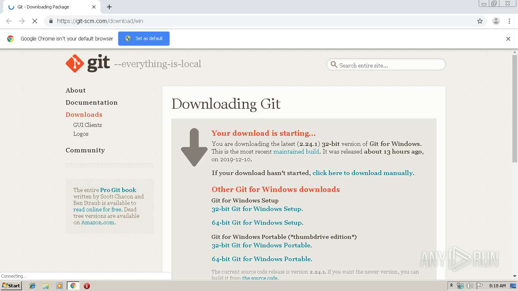Viewport: 518px width, 291px height.
Task: Download 32-bit Git for Windows Portable
Action: tap(261, 245)
